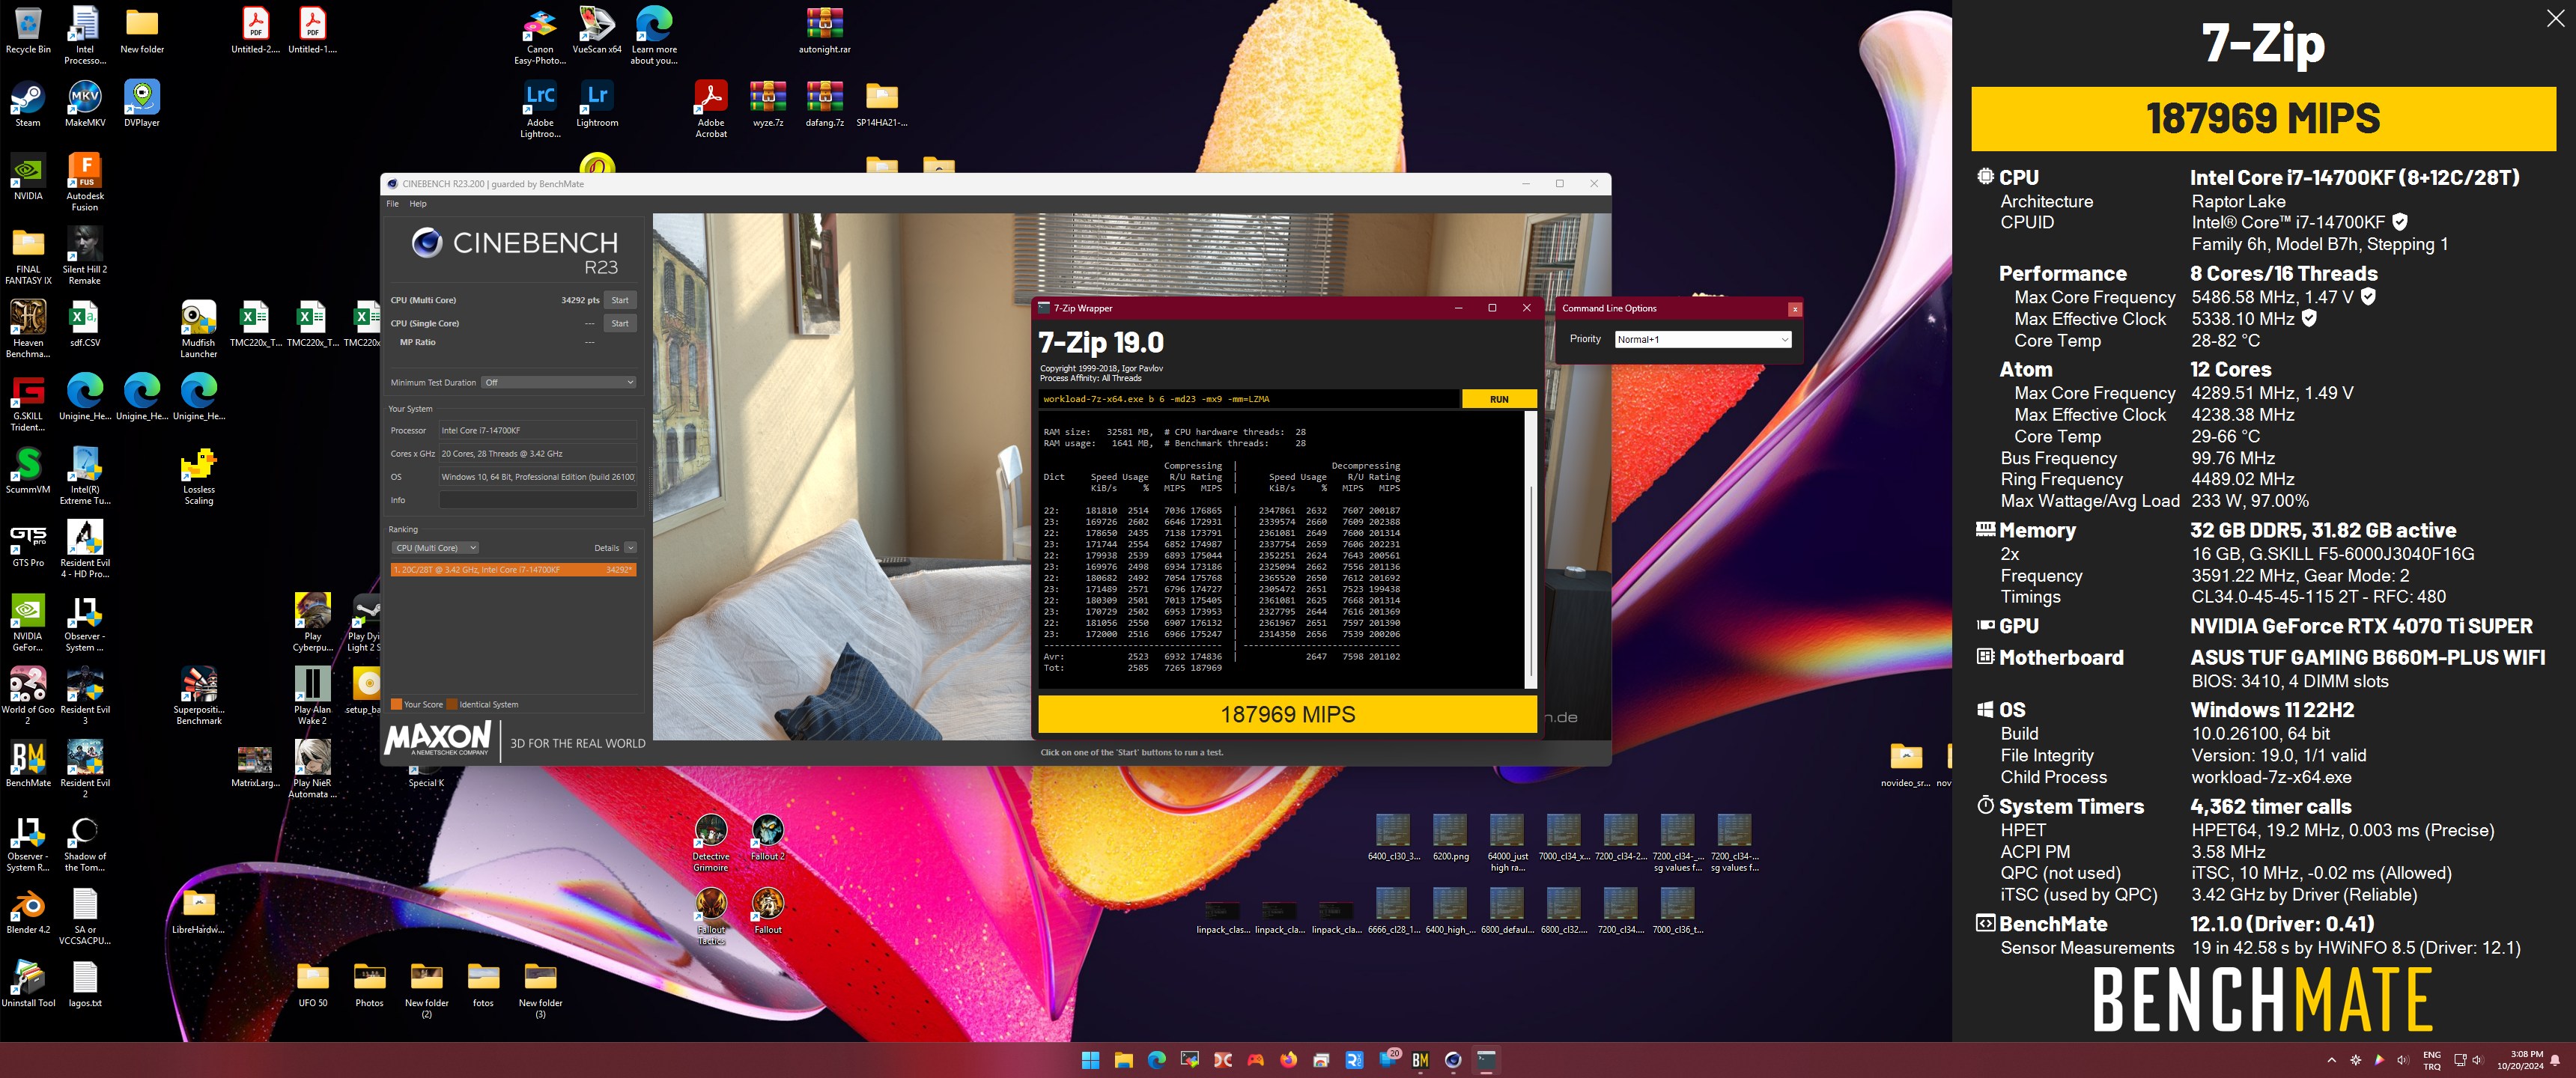Select the LibreHardware folder icon
The image size is (2576, 1078).
(199, 912)
